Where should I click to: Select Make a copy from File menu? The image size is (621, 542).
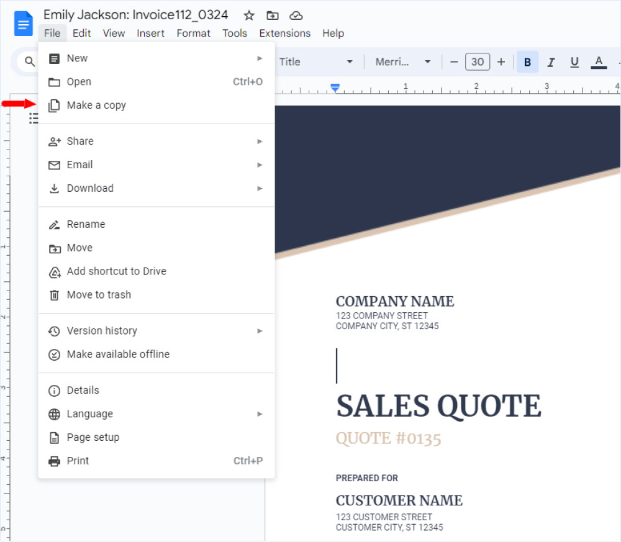click(96, 106)
